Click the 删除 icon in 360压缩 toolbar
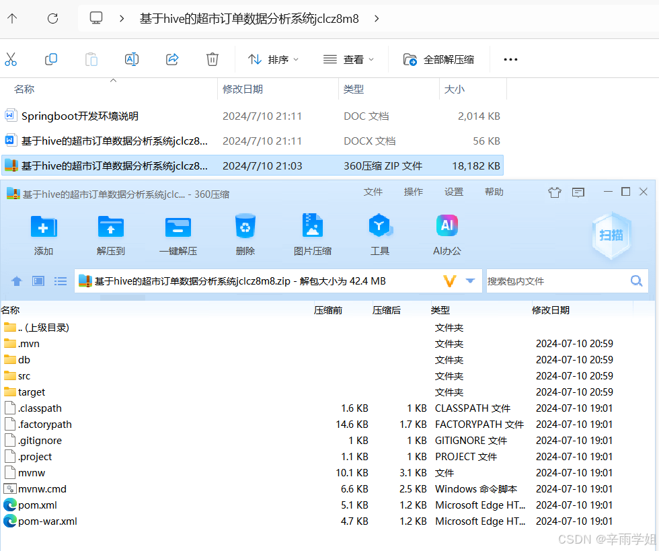Image resolution: width=659 pixels, height=551 pixels. [x=245, y=235]
